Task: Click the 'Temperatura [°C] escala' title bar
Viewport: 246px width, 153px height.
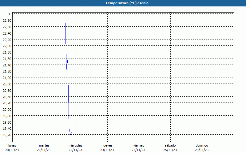Action: [123, 3]
